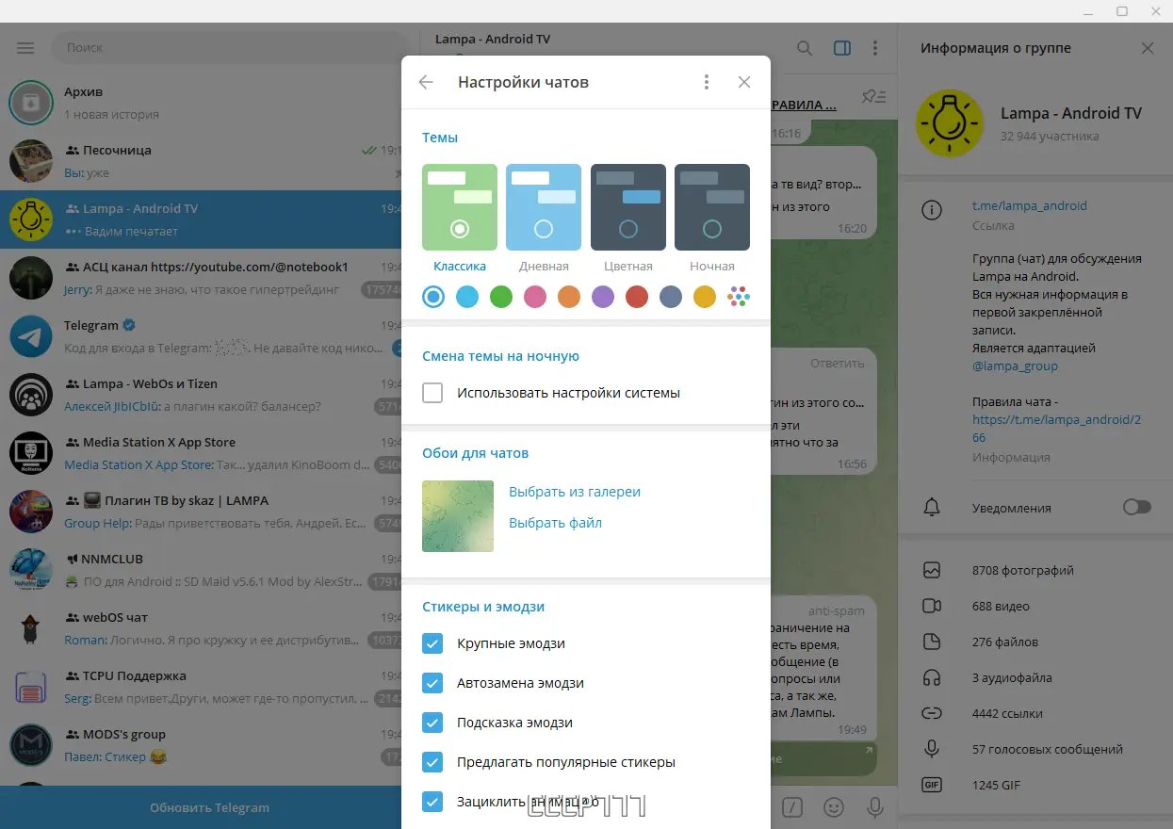The width and height of the screenshot is (1173, 829).
Task: Click the info circle icon next to the link
Action: (932, 210)
